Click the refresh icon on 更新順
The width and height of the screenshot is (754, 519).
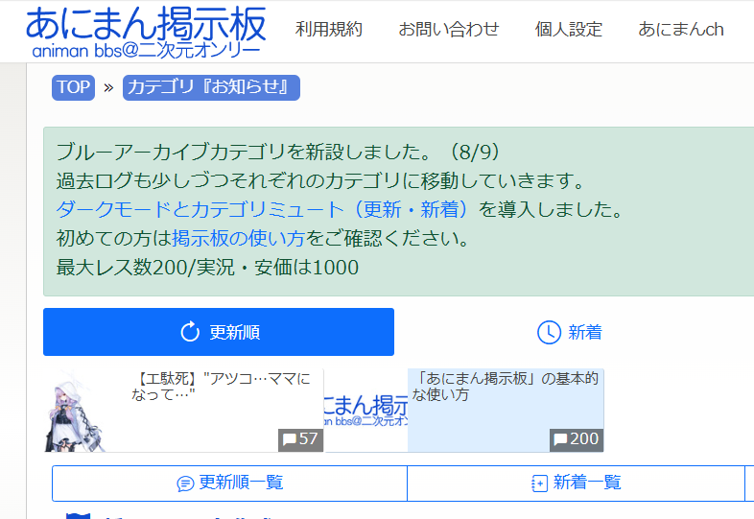[x=190, y=332]
